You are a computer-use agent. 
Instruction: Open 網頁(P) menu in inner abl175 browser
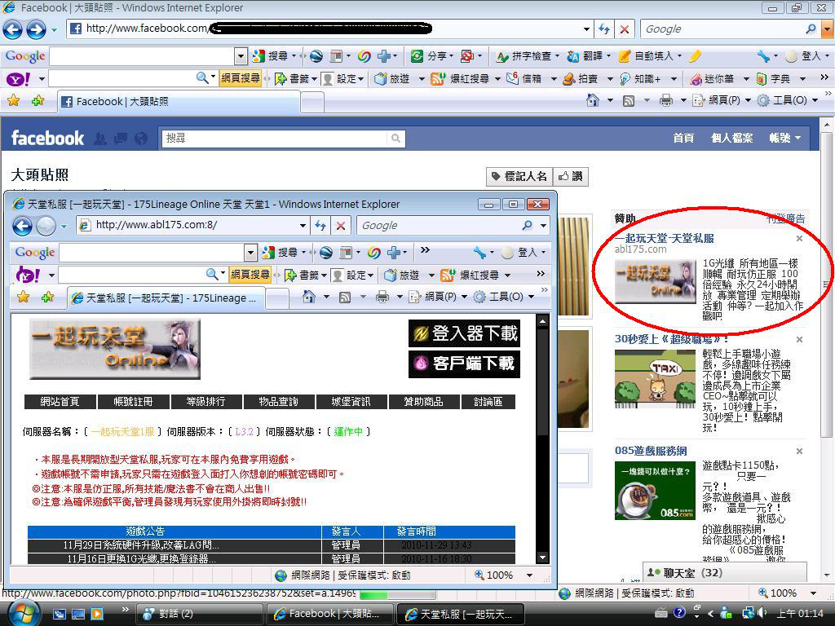438,297
